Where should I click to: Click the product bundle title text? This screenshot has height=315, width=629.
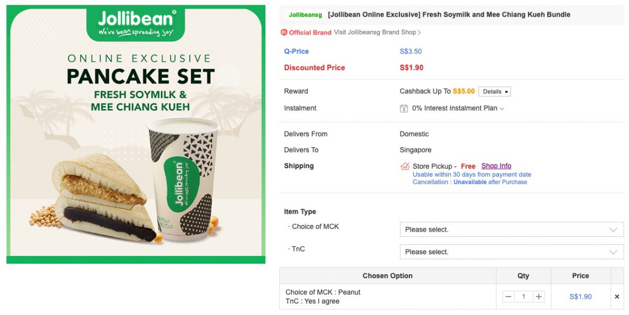449,15
